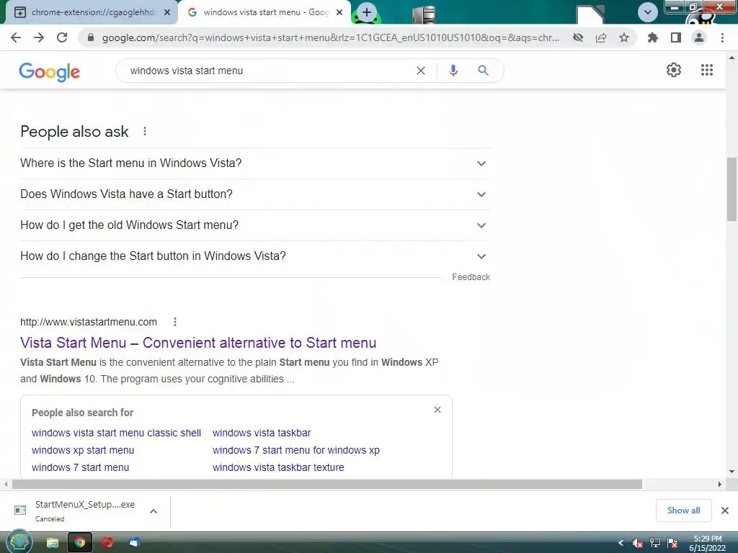Bookmark this page with the star
Image resolution: width=738 pixels, height=553 pixels.
click(624, 37)
